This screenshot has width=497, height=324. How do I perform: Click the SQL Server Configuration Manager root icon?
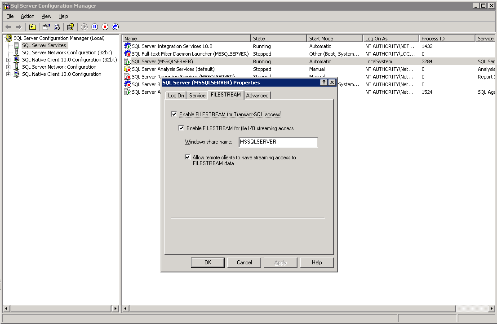(9, 38)
